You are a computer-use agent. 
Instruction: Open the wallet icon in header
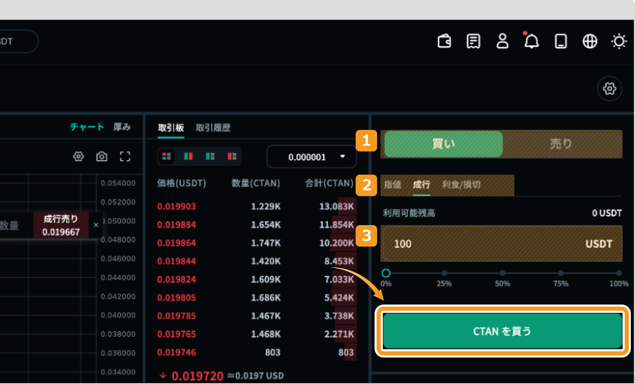tap(444, 41)
